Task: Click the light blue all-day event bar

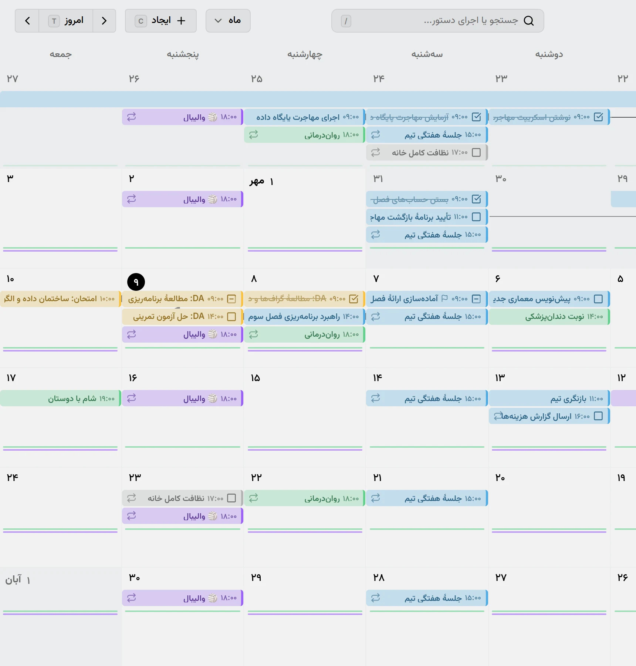Action: [x=318, y=99]
